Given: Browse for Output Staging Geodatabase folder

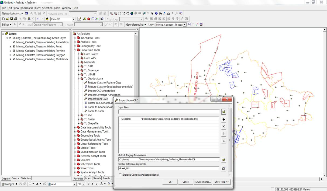Looking at the screenshot, I should (x=223, y=160).
